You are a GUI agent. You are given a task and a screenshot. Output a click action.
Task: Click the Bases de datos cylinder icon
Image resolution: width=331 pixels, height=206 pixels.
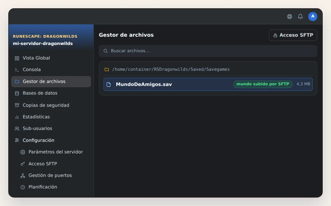(17, 93)
